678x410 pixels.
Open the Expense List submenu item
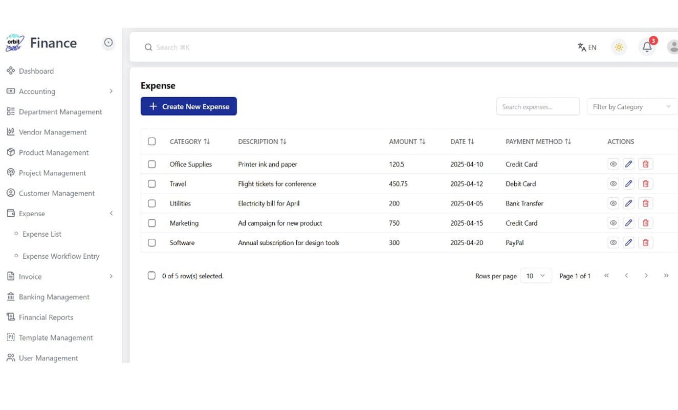click(x=42, y=234)
